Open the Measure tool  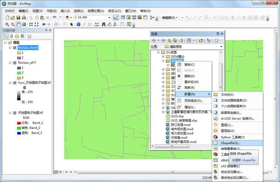[97, 24]
